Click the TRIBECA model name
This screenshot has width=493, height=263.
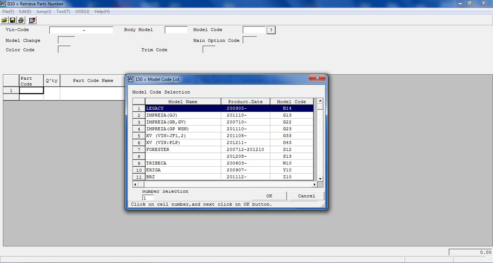point(156,163)
